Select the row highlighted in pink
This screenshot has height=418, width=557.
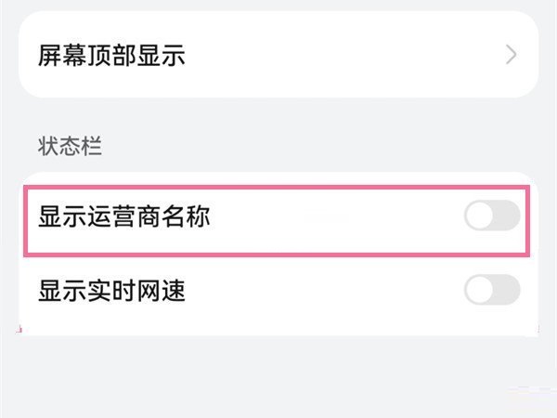(x=278, y=219)
